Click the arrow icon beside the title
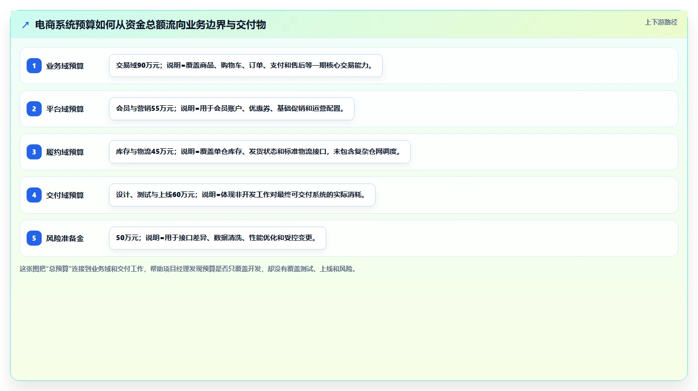The height and width of the screenshot is (391, 698). [x=26, y=25]
